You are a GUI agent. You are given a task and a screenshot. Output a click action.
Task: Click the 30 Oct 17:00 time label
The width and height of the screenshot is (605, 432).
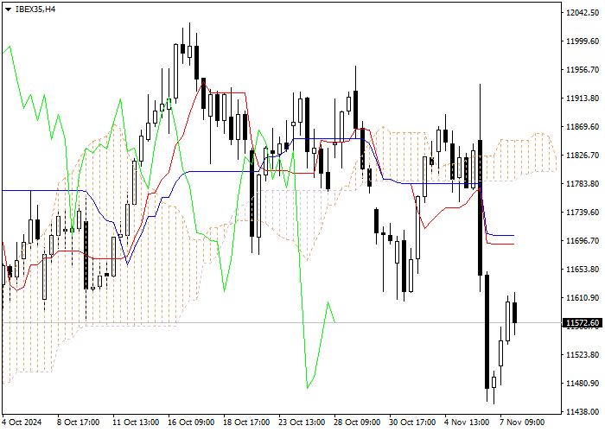[x=413, y=422]
